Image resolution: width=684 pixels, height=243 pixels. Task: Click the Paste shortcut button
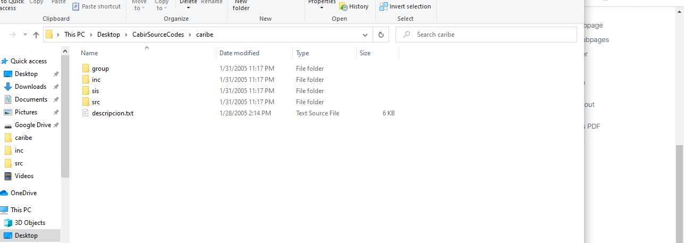point(96,6)
